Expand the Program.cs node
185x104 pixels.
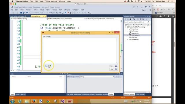(127, 39)
